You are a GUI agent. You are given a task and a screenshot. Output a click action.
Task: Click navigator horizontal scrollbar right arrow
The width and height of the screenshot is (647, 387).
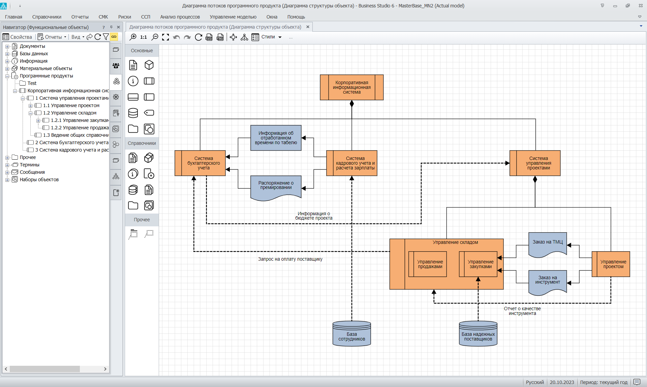click(105, 369)
